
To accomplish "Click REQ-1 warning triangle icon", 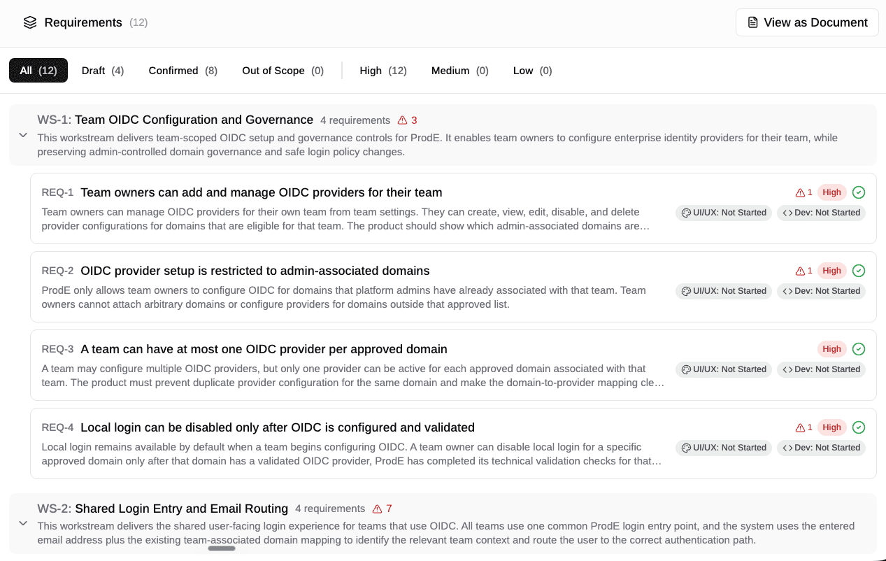I will click(x=800, y=192).
